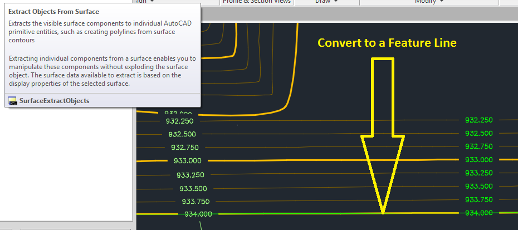518x230 pixels.
Task: Click the left 932.750 contour label
Action: [185, 148]
